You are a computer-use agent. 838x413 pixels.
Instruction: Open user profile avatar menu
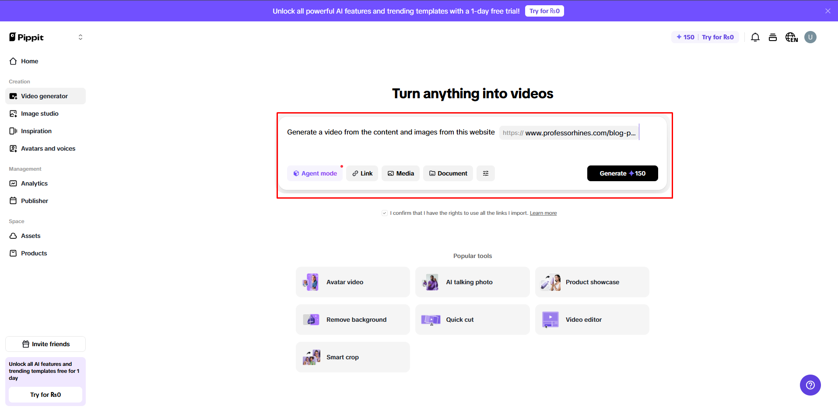point(810,37)
